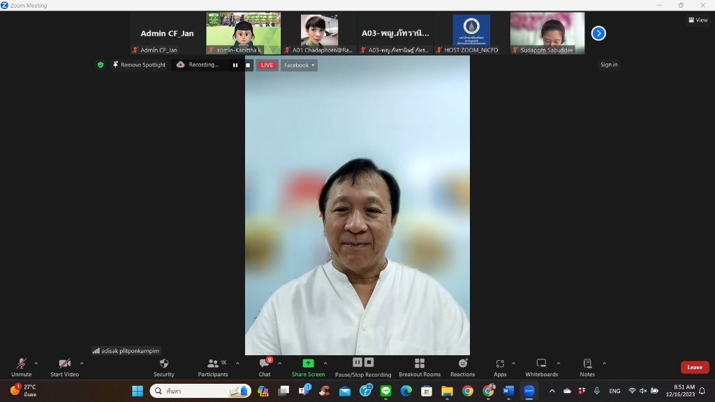Switch the ENG input language

click(x=614, y=391)
